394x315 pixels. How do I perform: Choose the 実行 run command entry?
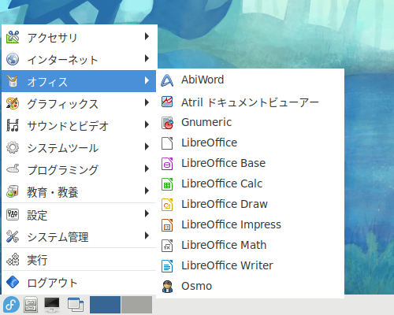click(79, 260)
